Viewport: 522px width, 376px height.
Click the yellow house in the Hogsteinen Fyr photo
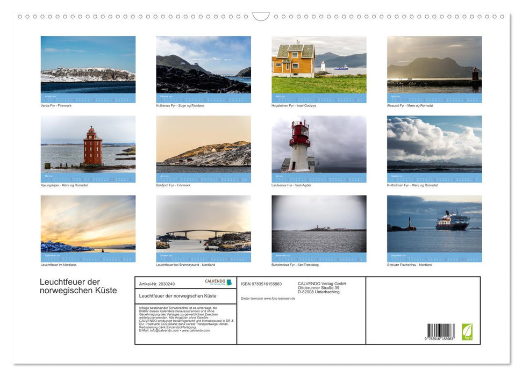coord(294,62)
